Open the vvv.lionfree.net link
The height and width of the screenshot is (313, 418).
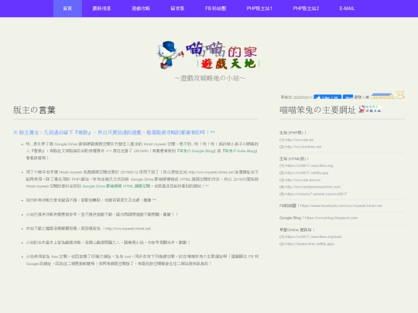(x=303, y=147)
